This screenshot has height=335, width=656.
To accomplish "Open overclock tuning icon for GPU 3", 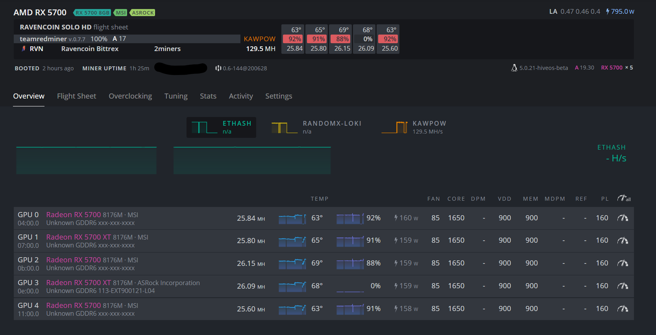I will point(623,286).
